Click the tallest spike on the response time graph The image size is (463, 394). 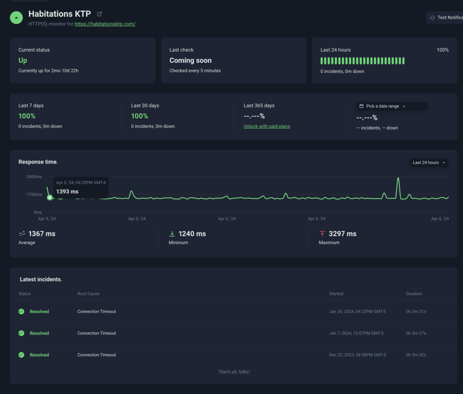(398, 179)
